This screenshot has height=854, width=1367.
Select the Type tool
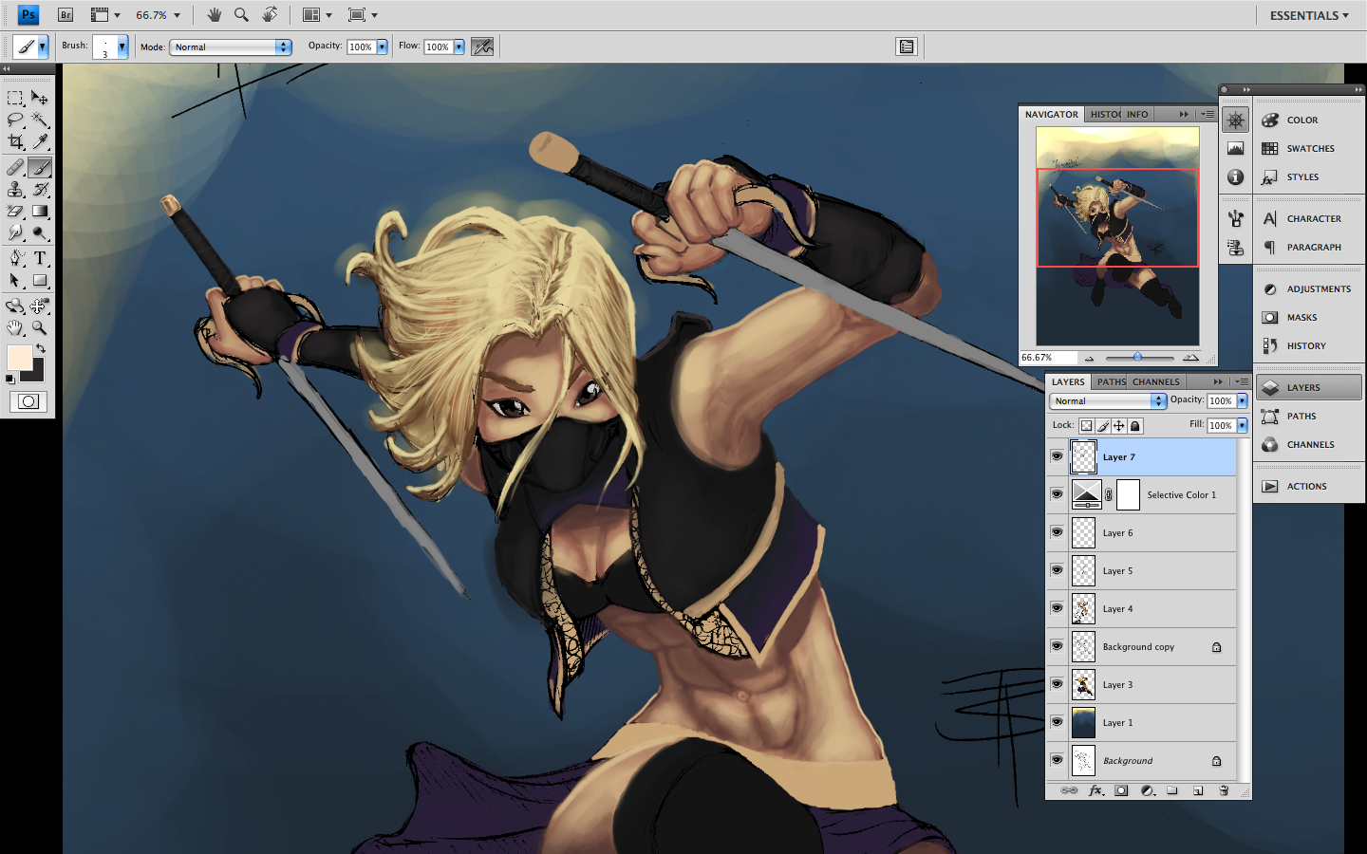[40, 258]
